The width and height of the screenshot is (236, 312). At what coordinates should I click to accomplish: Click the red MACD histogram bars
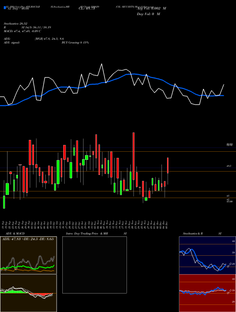point(42,294)
